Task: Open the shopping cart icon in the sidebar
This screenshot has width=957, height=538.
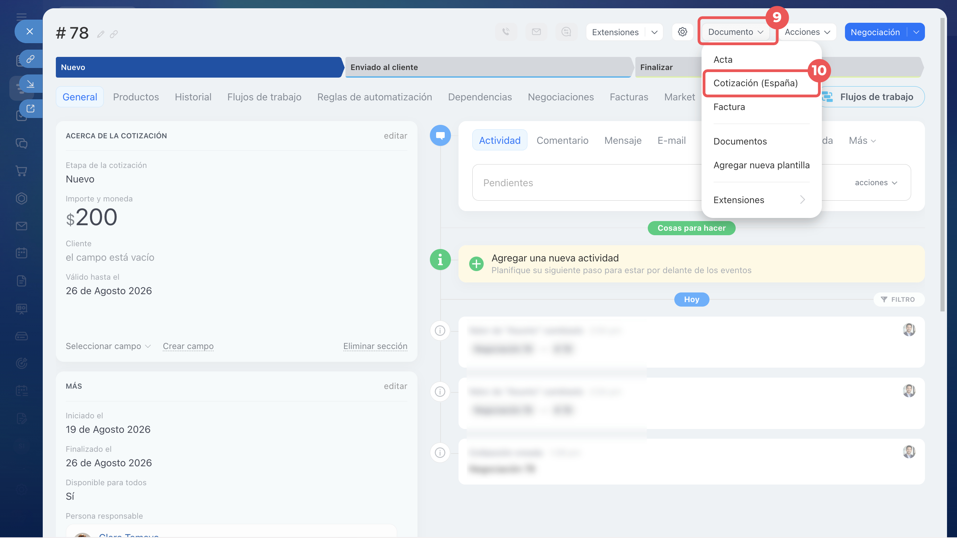Action: (x=22, y=171)
